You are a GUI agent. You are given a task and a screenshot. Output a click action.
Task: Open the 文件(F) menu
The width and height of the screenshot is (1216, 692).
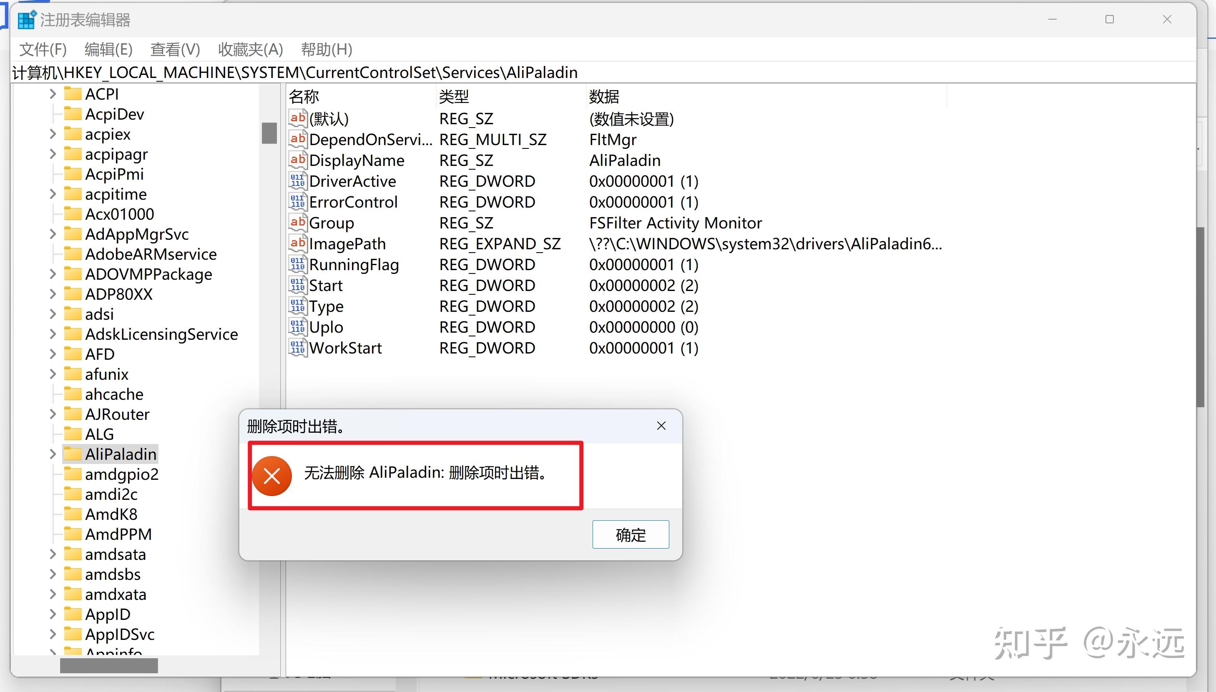click(43, 49)
